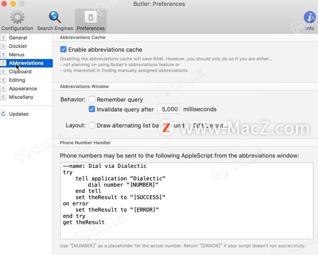Image resolution: width=318 pixels, height=255 pixels.
Task: Click the icon beside Docklet
Action: (3, 46)
